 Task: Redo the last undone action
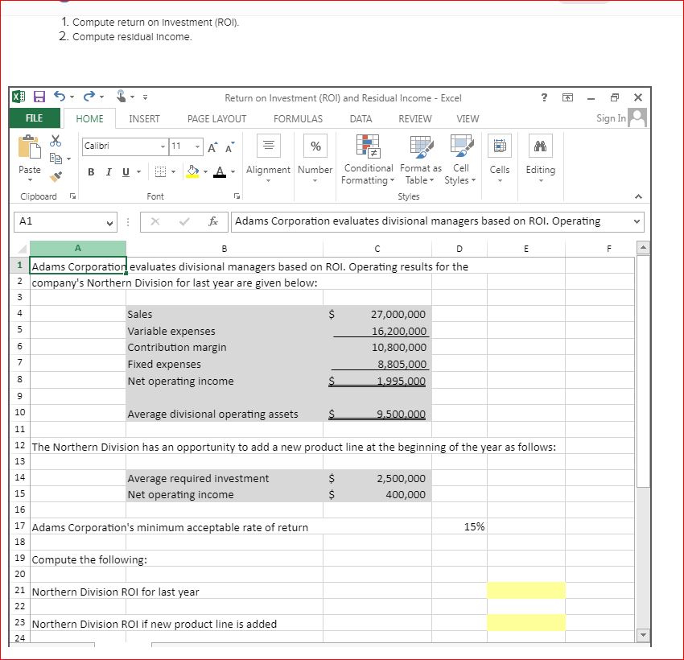89,96
